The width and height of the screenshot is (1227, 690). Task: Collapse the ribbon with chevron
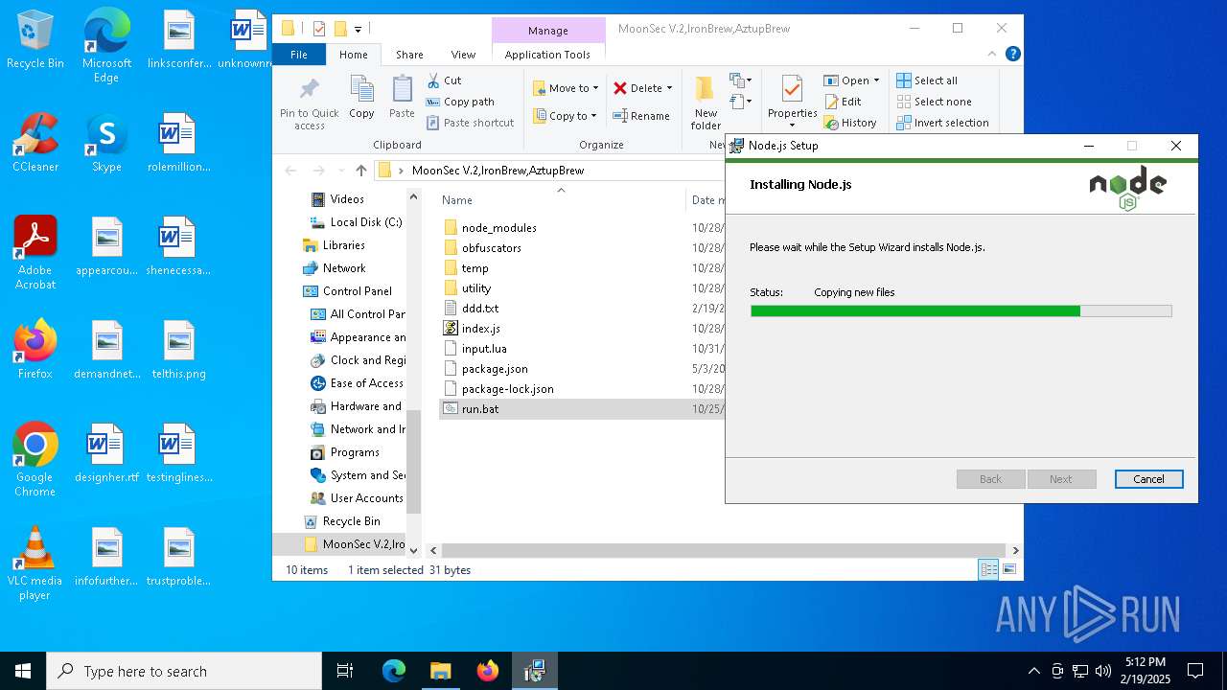pyautogui.click(x=994, y=55)
